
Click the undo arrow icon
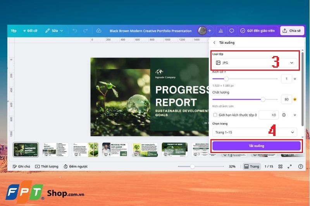tap(75, 31)
